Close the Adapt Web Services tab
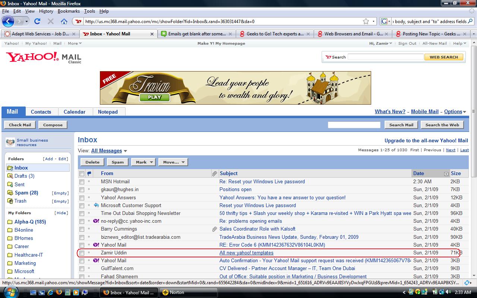The image size is (477, 298). pos(74,34)
